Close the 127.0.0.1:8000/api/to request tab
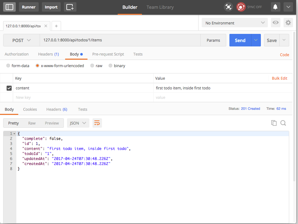Screen dimensions: 298x224 [x=46, y=26]
